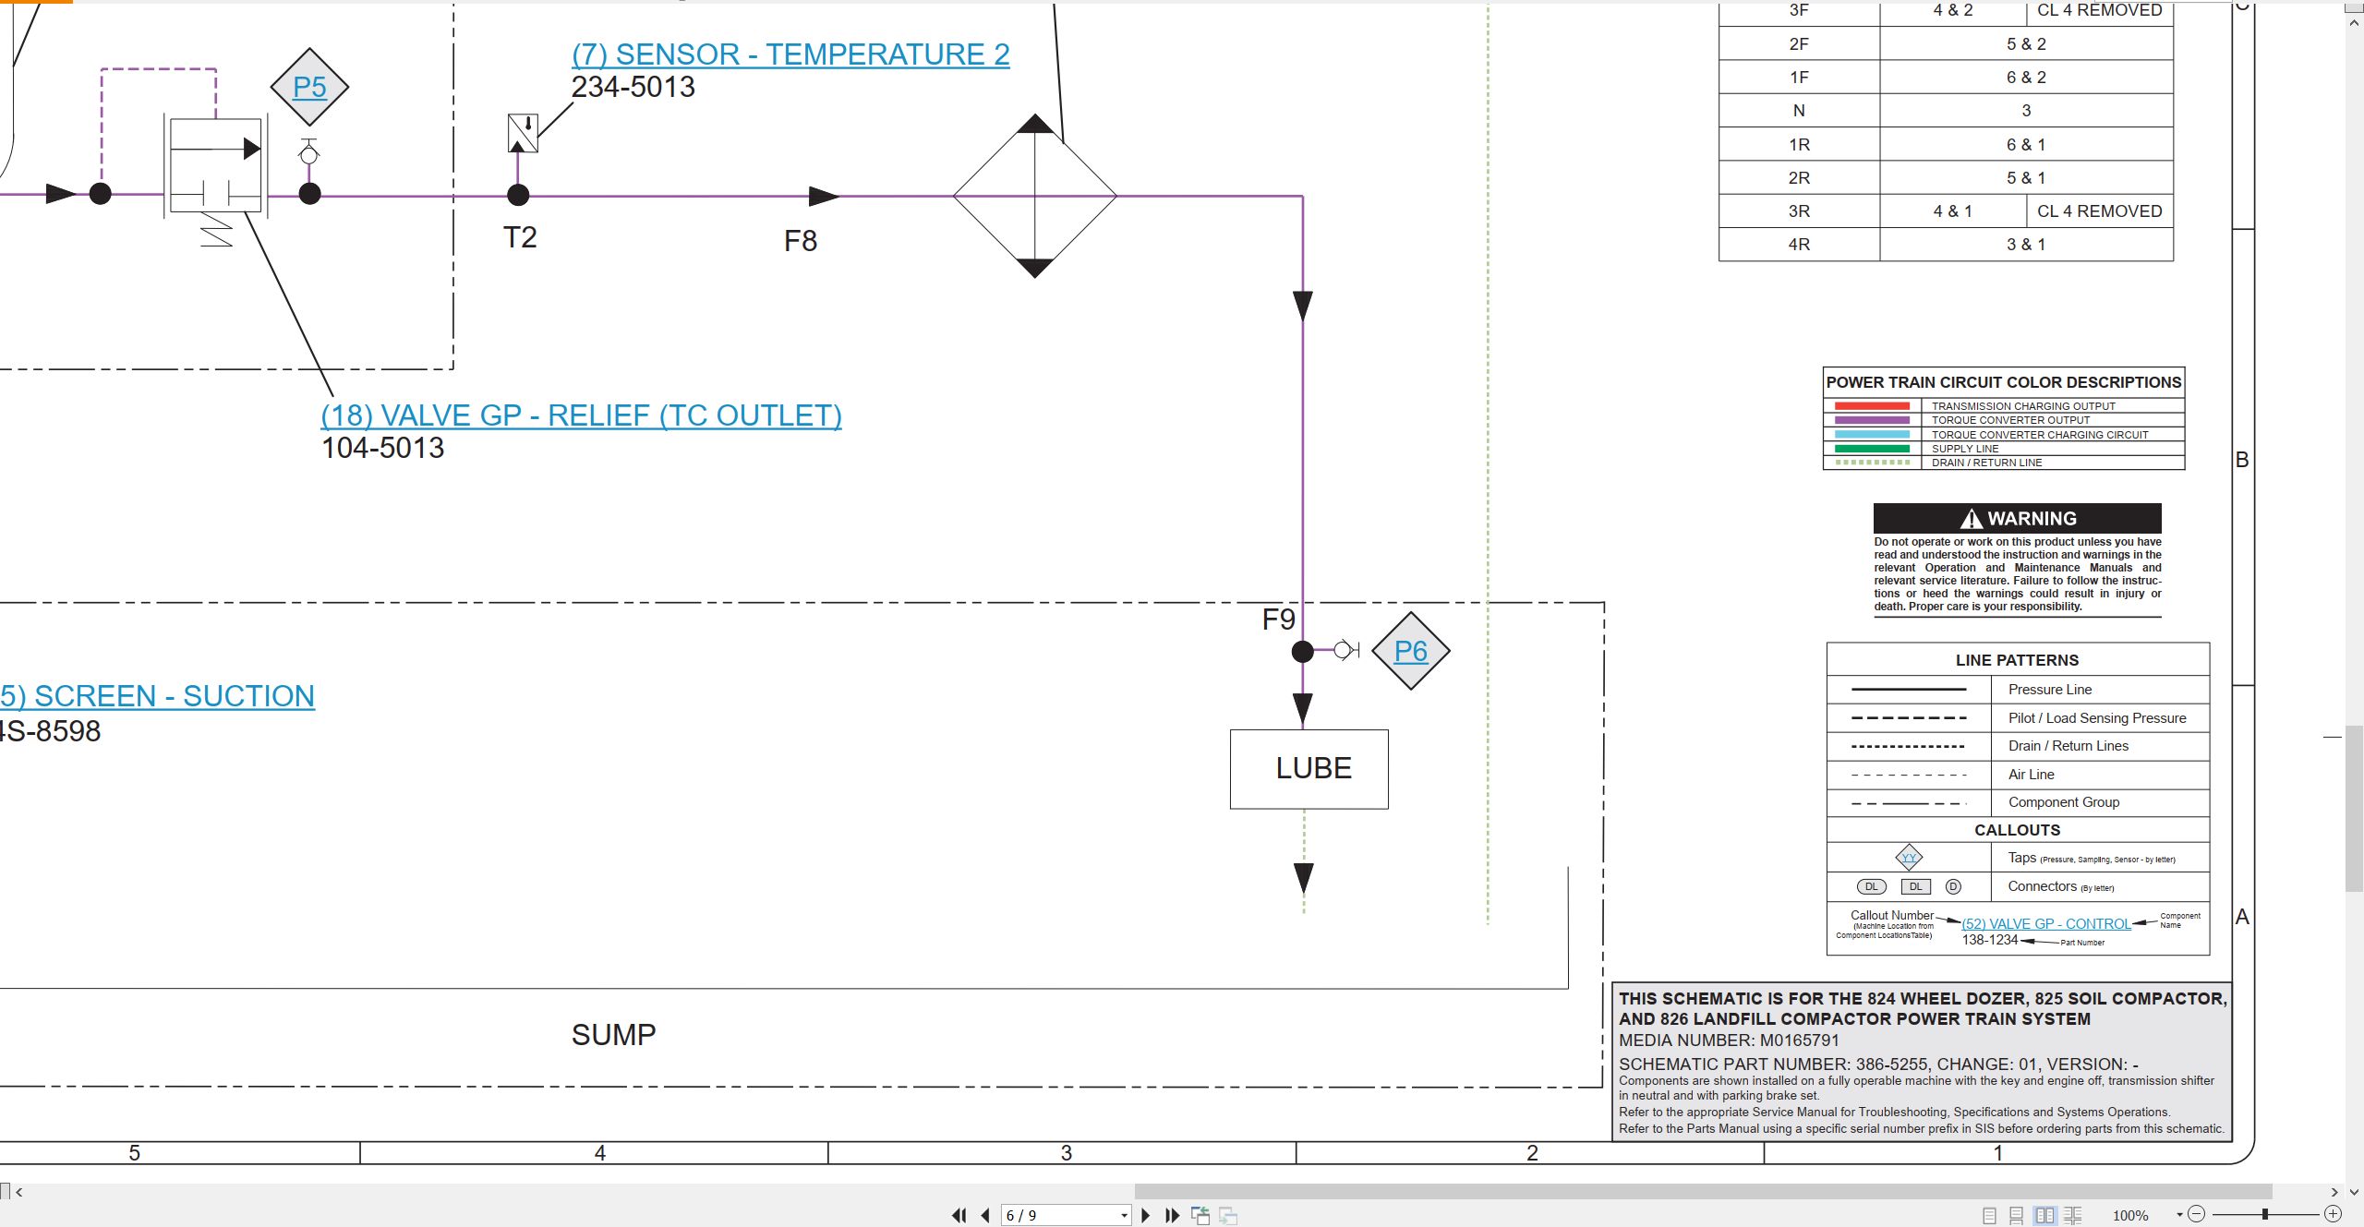The image size is (2364, 1227).
Task: Click the POWER TRAIN CIRCUIT COLOR DESCRIPTIONS heading
Action: 2004,382
